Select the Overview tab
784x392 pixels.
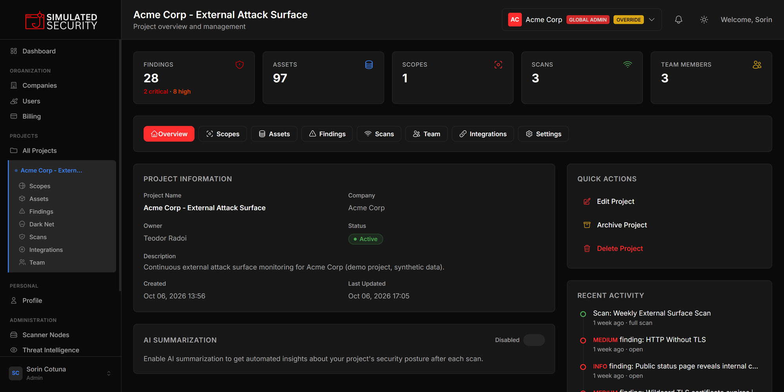(169, 134)
